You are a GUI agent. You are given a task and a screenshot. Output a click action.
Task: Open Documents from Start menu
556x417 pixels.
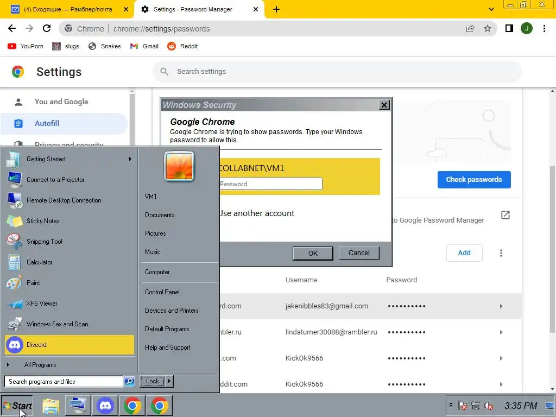click(160, 215)
